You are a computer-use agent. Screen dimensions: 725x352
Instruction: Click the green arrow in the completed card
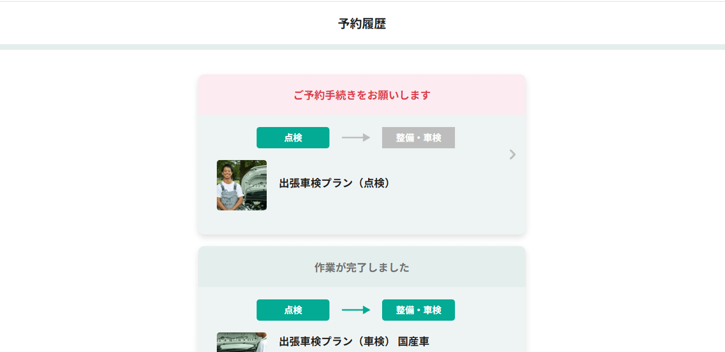pyautogui.click(x=356, y=310)
